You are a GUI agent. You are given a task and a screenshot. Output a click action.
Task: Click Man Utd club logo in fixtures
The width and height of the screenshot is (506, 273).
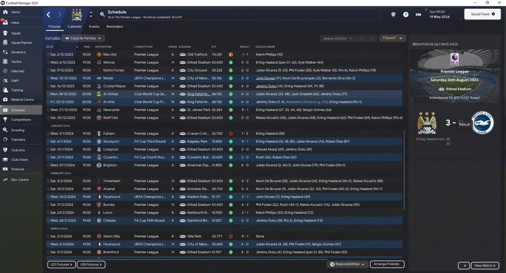[x=99, y=55]
